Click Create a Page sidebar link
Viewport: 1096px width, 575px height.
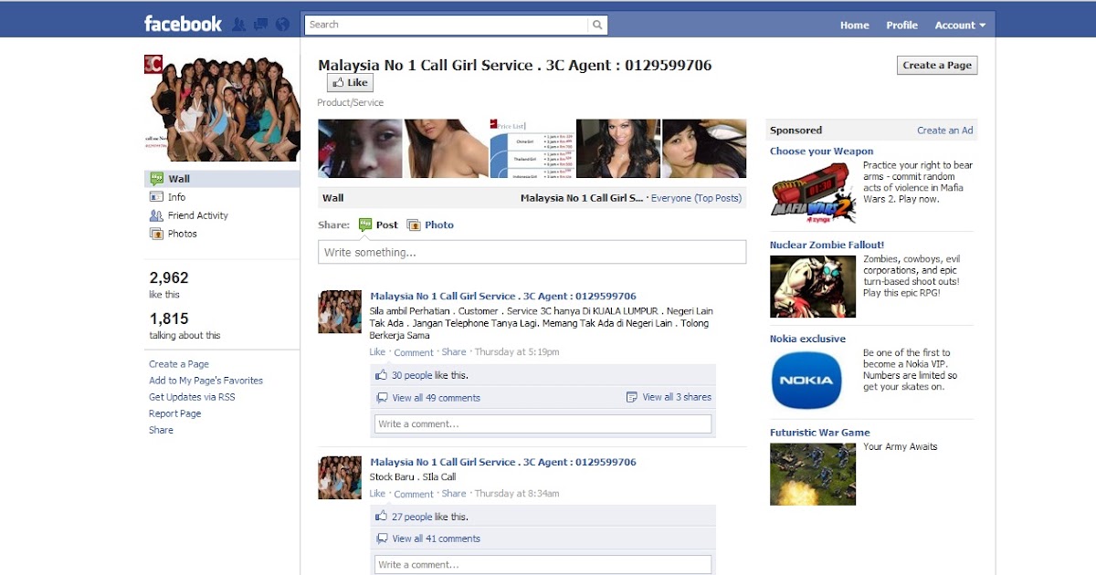tap(179, 364)
